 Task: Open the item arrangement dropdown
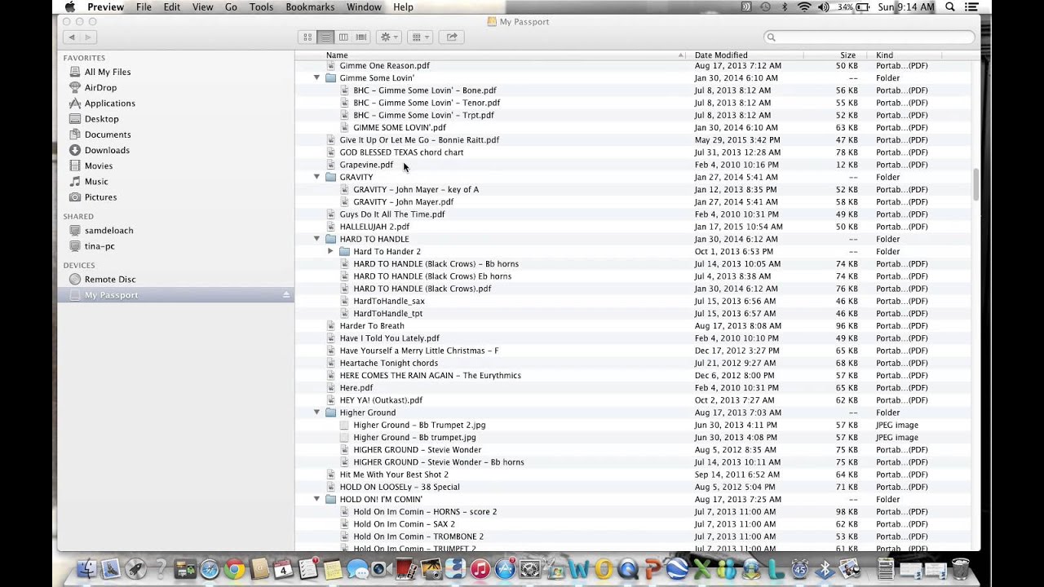point(419,37)
